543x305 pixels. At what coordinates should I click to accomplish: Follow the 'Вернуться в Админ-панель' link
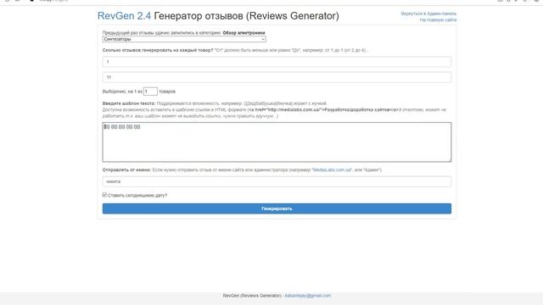pyautogui.click(x=428, y=14)
